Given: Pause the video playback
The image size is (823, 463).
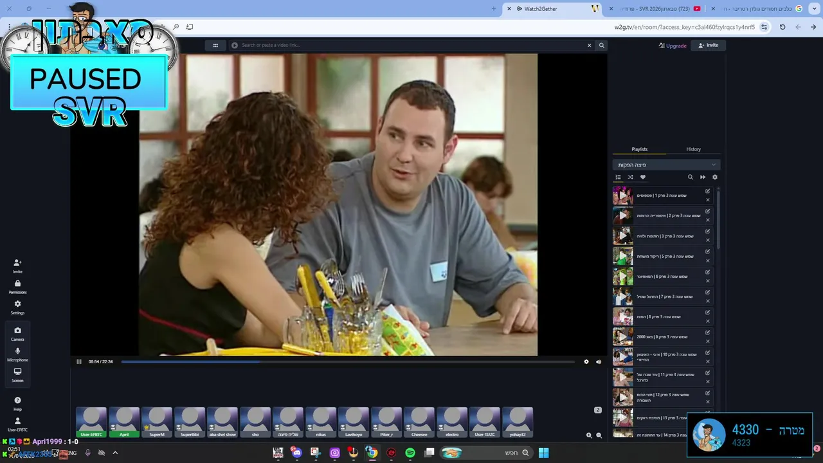Looking at the screenshot, I should pos(79,361).
